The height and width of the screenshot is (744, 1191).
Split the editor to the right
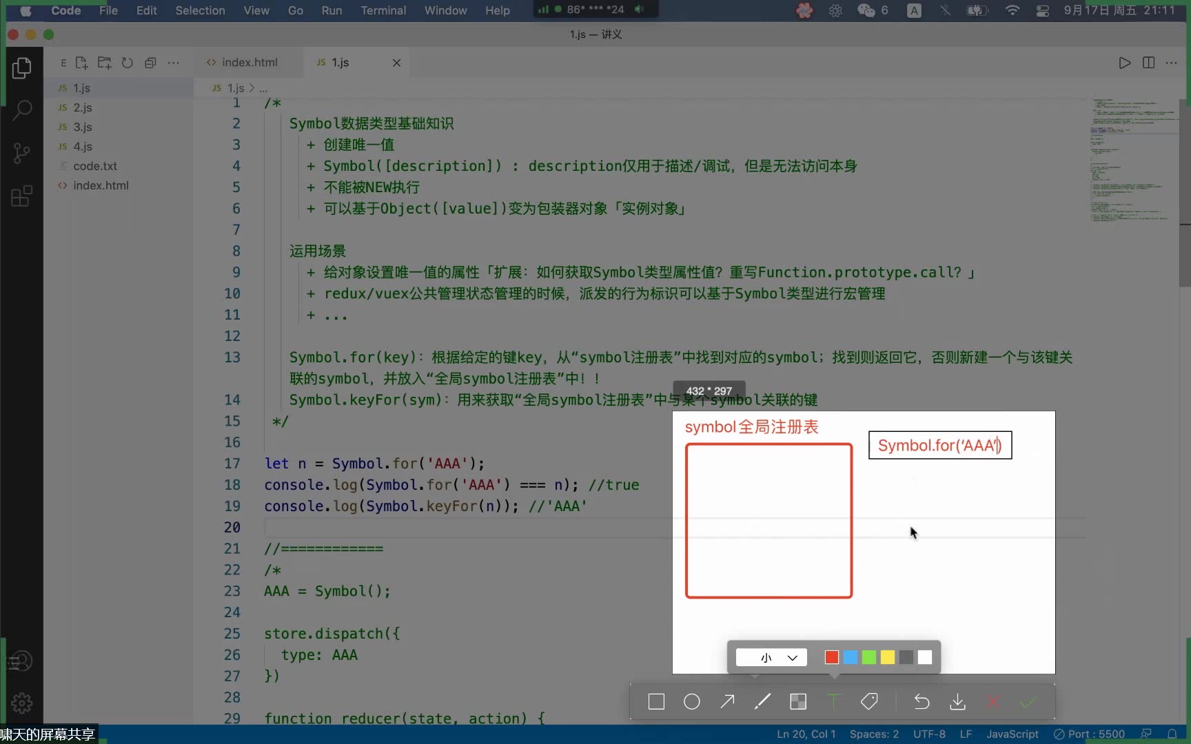(1148, 63)
